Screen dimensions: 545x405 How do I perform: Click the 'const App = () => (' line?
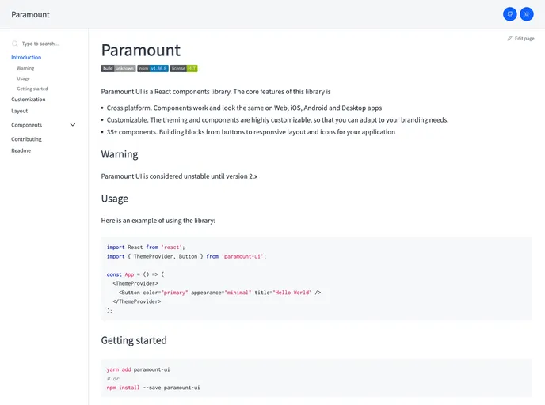click(135, 274)
